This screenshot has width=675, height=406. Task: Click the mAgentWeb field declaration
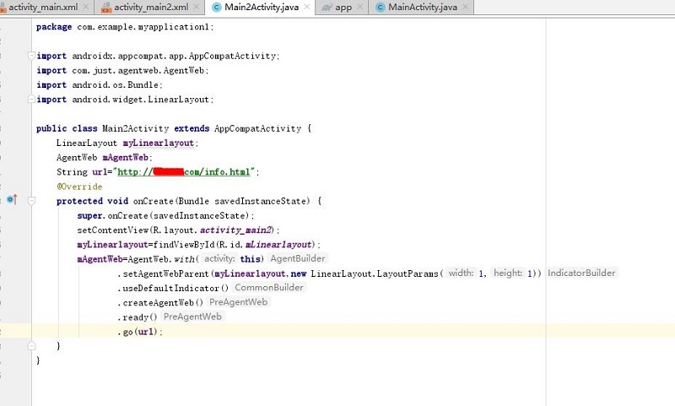pos(125,158)
